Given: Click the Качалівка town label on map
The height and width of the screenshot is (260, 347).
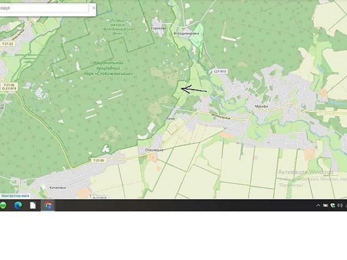Looking at the screenshot, I should pos(57,188).
